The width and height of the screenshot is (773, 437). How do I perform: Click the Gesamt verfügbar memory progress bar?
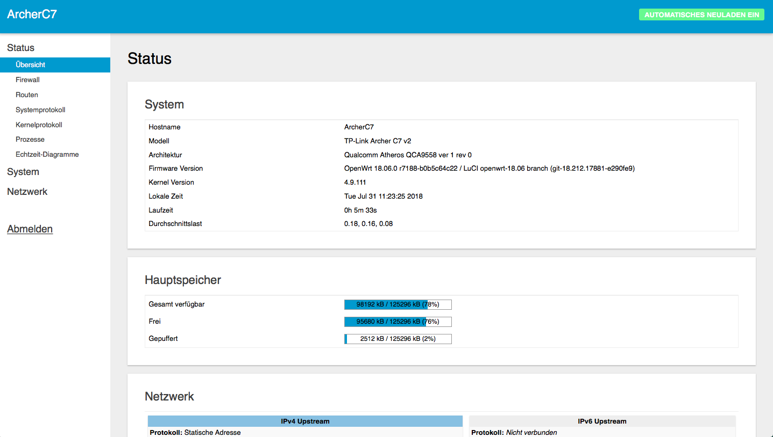[398, 304]
